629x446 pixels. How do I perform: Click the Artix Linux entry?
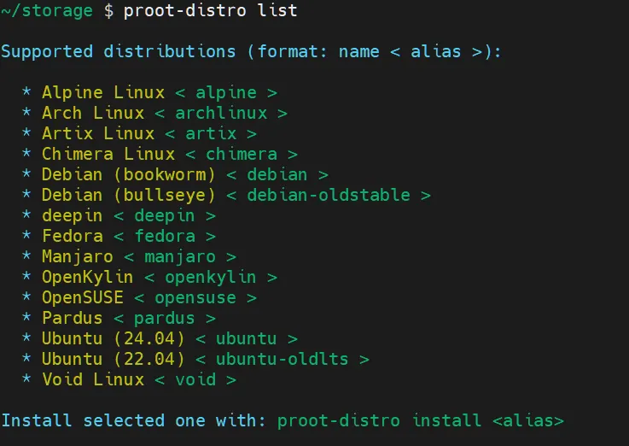[x=97, y=133]
